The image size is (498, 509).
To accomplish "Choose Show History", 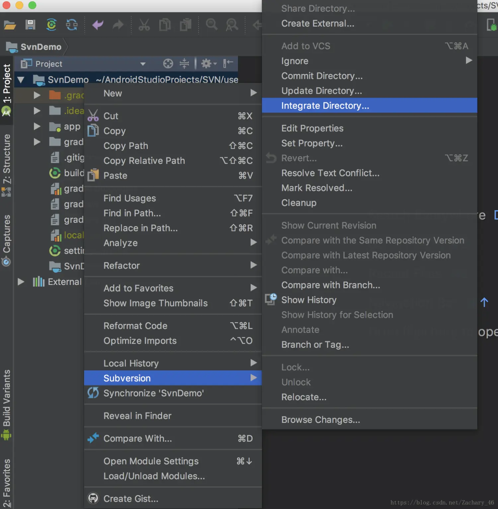I will pyautogui.click(x=370, y=300).
